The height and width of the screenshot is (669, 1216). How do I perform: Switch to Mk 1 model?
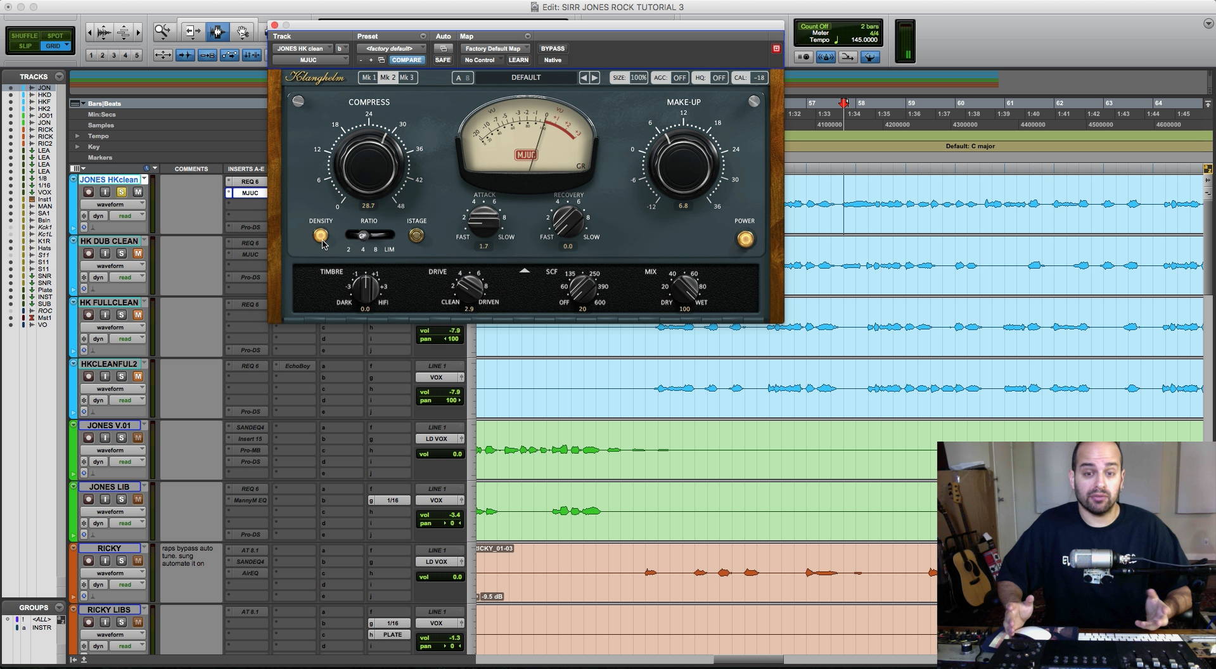[x=368, y=77]
